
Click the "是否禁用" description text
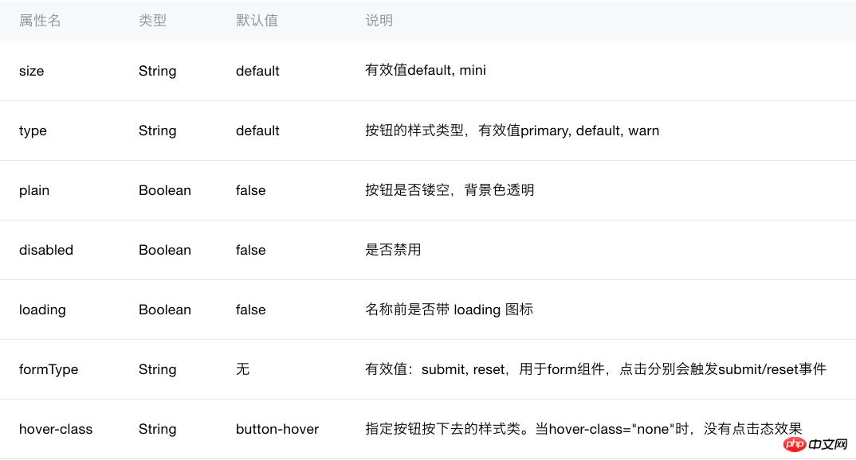[393, 250]
